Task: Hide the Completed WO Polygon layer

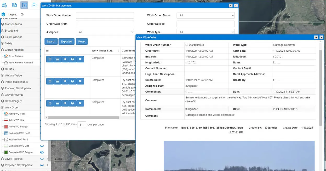Action: (42, 152)
